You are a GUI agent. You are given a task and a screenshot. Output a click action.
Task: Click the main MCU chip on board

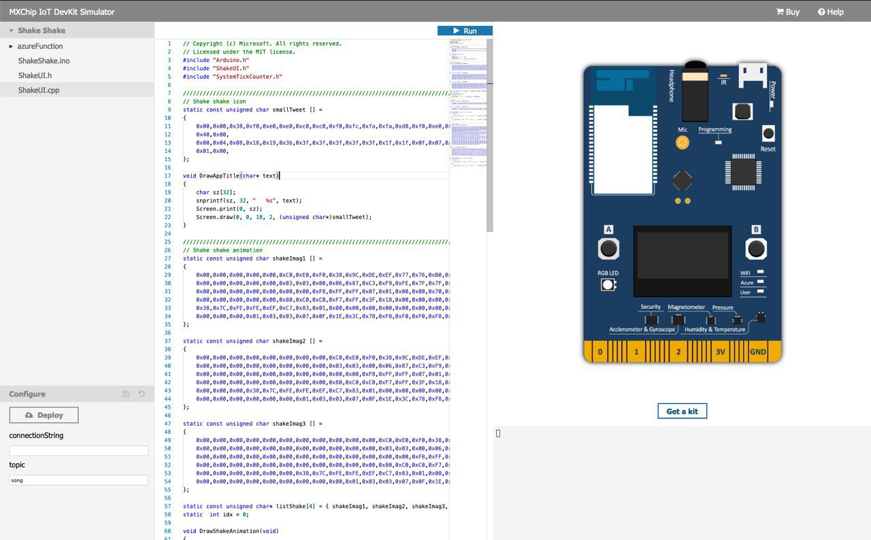pyautogui.click(x=742, y=173)
